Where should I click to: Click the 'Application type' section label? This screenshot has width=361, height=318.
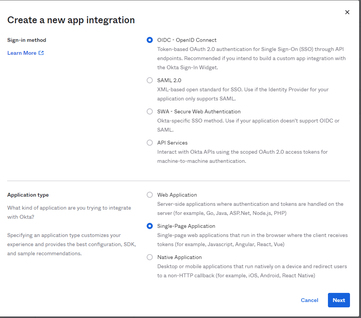(x=28, y=194)
